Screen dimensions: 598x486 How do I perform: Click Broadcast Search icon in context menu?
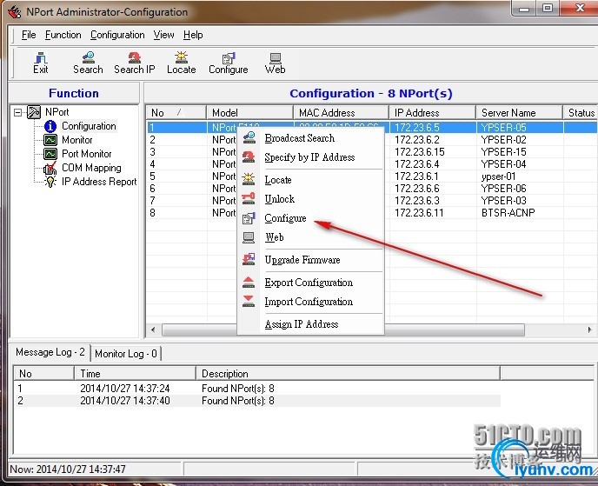click(249, 138)
